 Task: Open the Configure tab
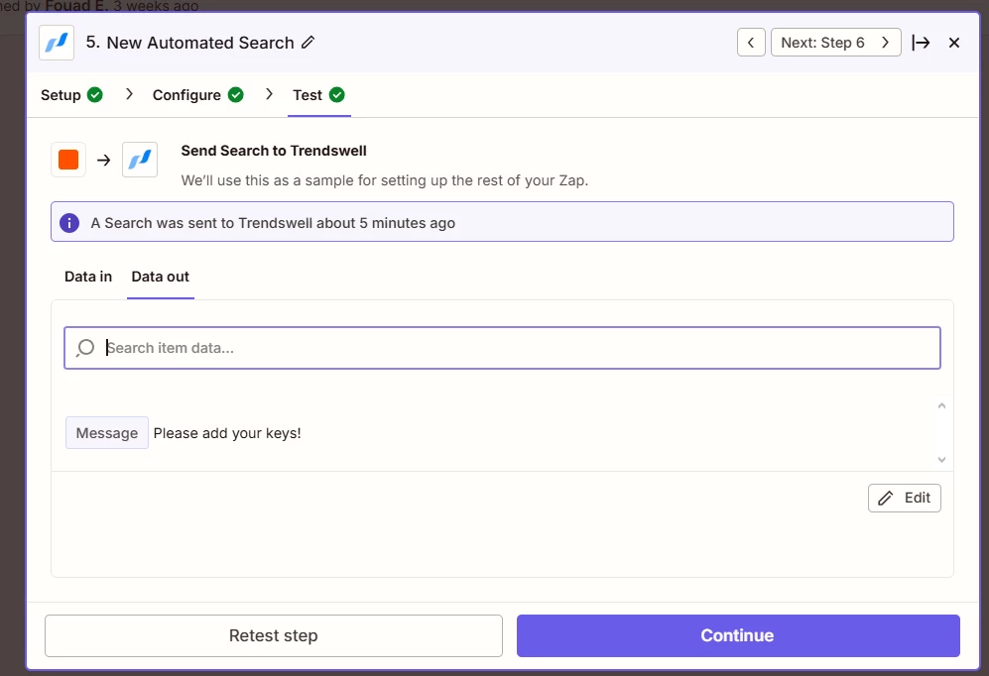[x=197, y=95]
